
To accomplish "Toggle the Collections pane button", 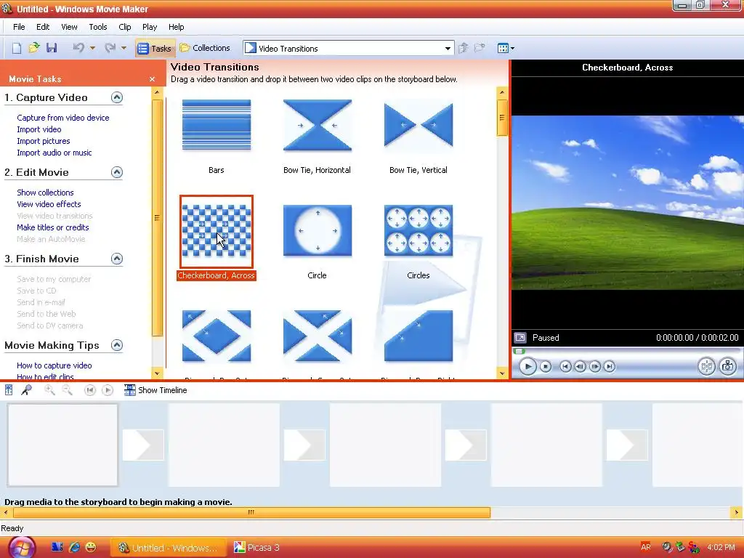I will [205, 48].
